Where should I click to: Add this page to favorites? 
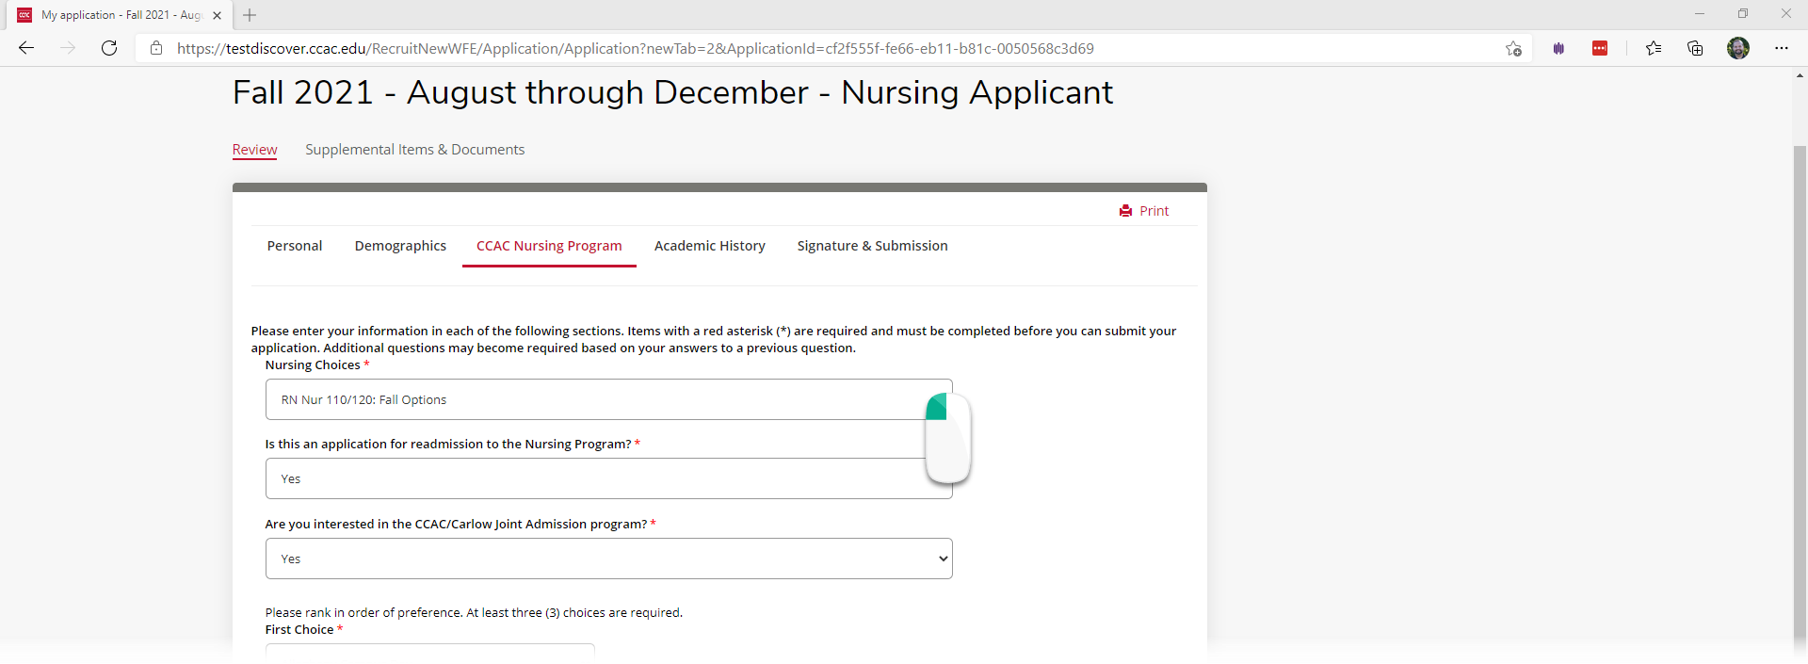pos(1513,49)
